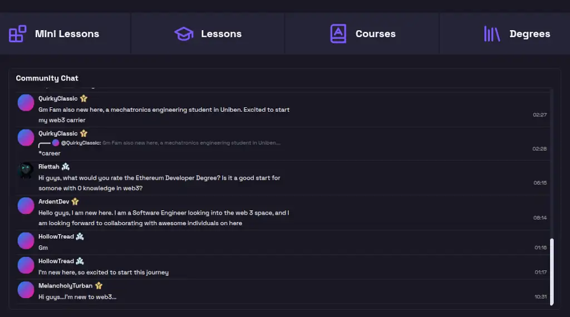Click the Lessons graduation cap icon
Screen dimensions: 570x317
tap(184, 34)
